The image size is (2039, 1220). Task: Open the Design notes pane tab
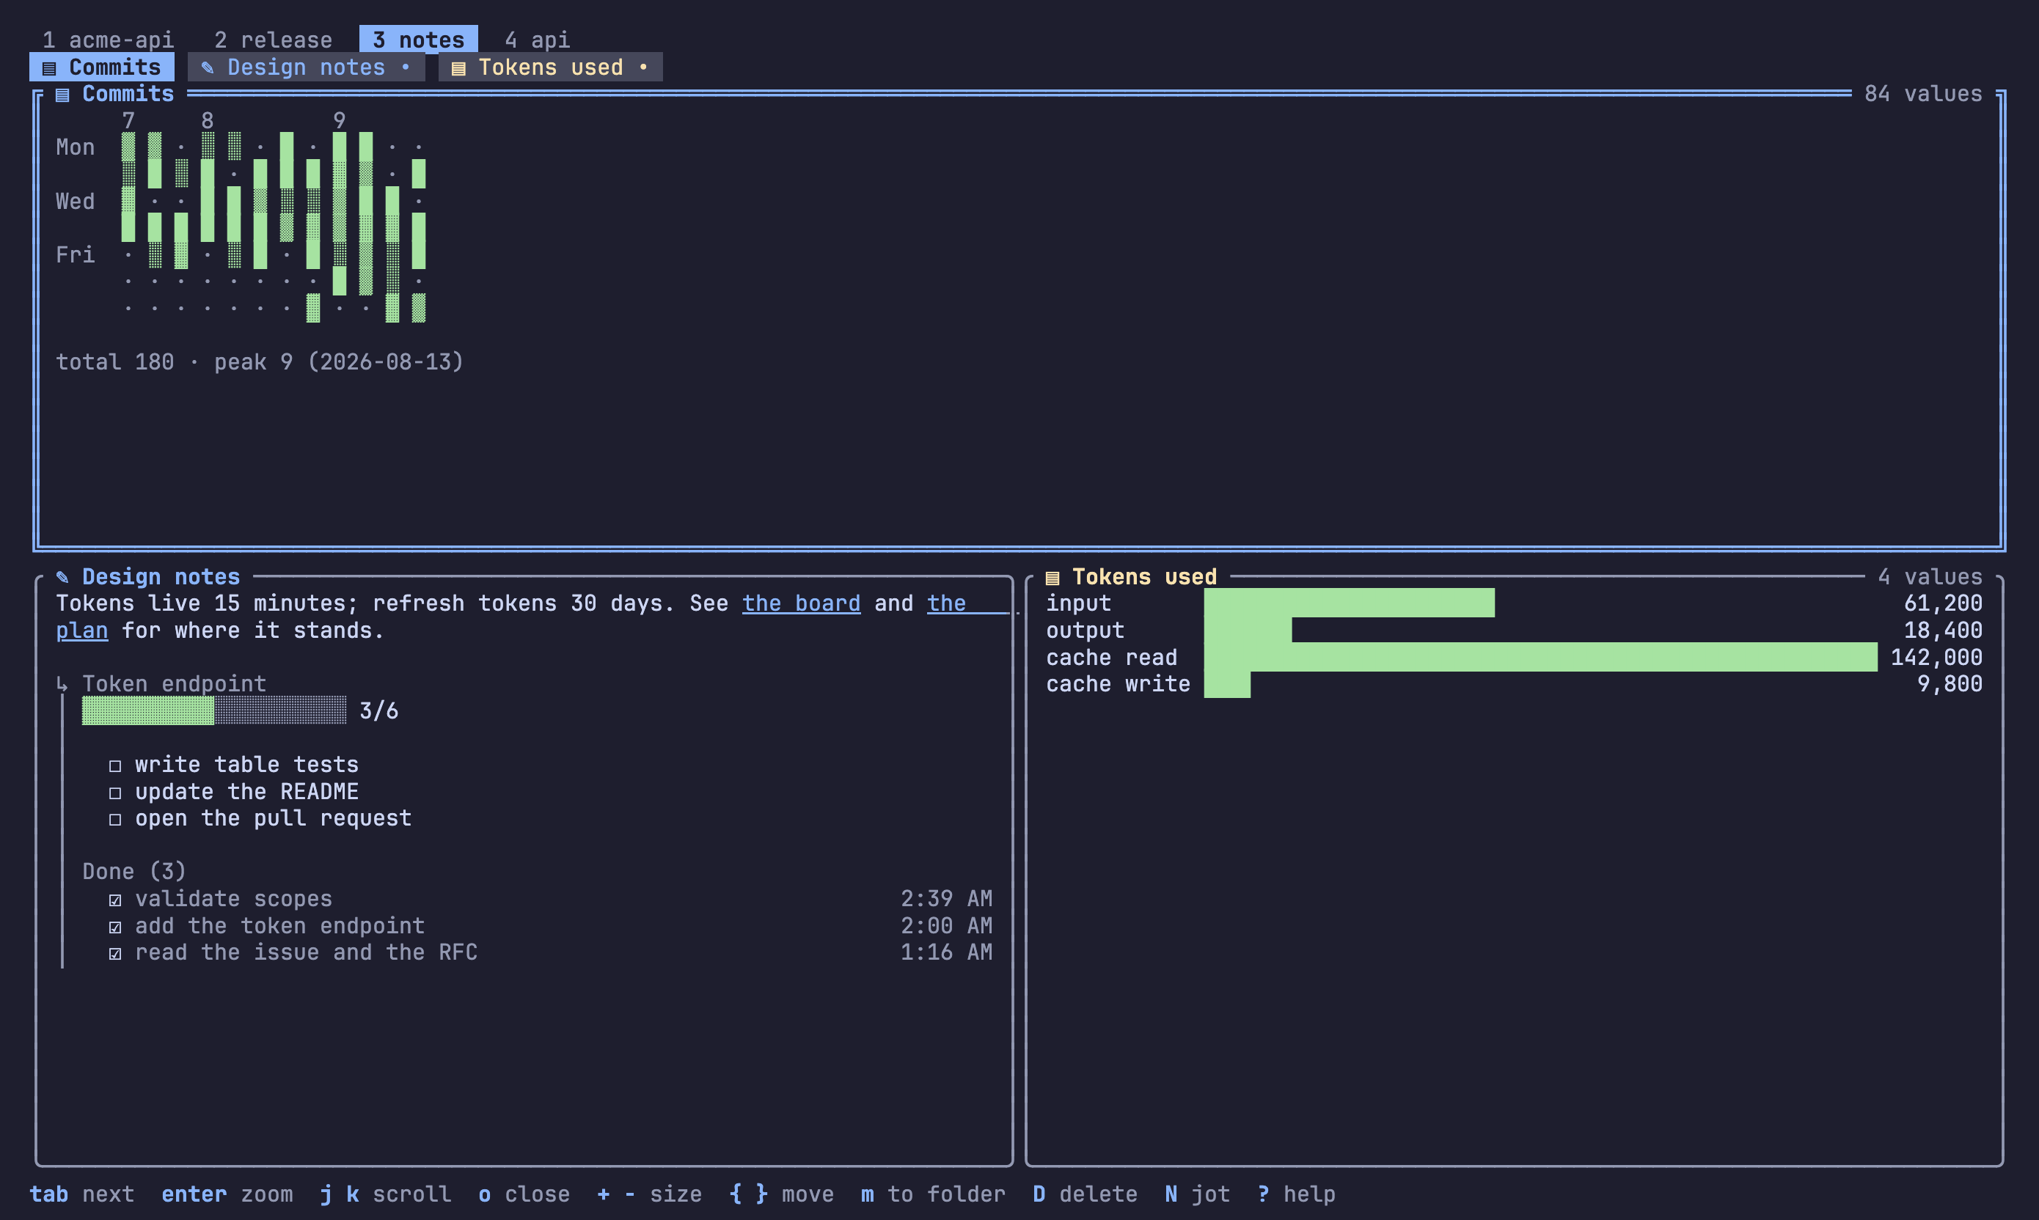(306, 67)
